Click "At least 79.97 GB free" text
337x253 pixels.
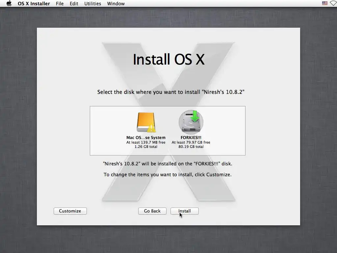191,142
